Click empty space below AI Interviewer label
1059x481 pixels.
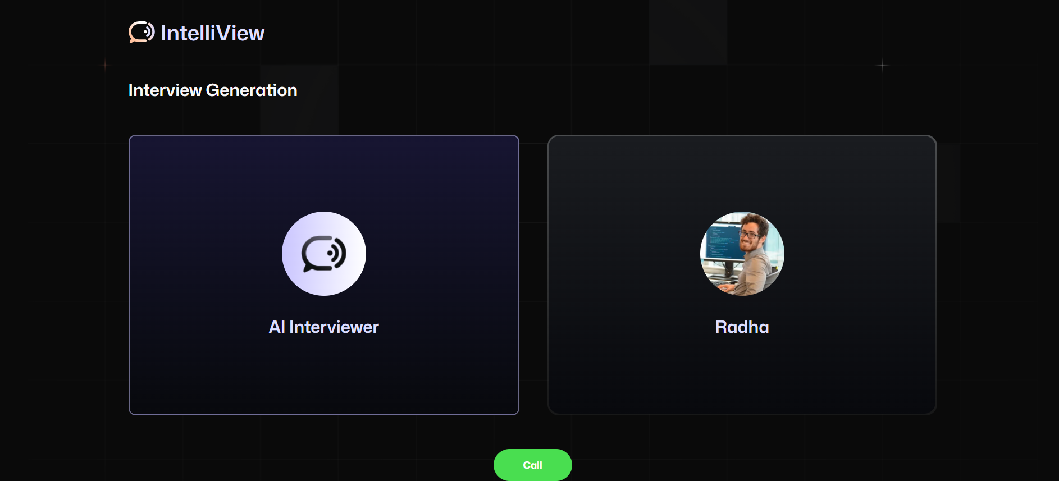click(x=323, y=376)
